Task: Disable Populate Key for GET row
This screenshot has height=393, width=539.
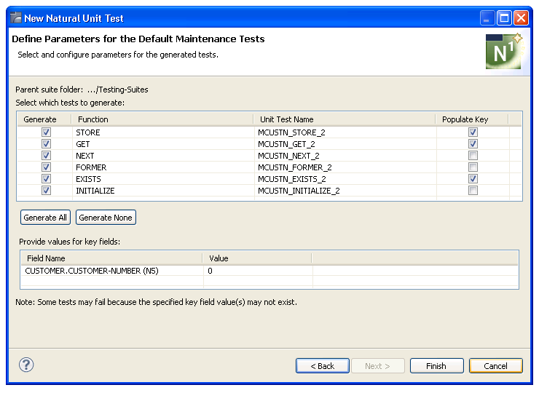Action: 473,143
